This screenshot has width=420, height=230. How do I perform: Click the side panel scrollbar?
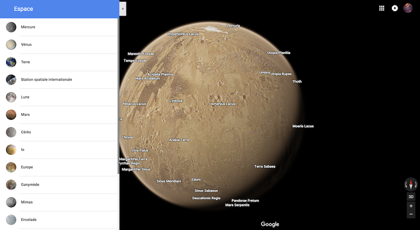tap(118, 96)
